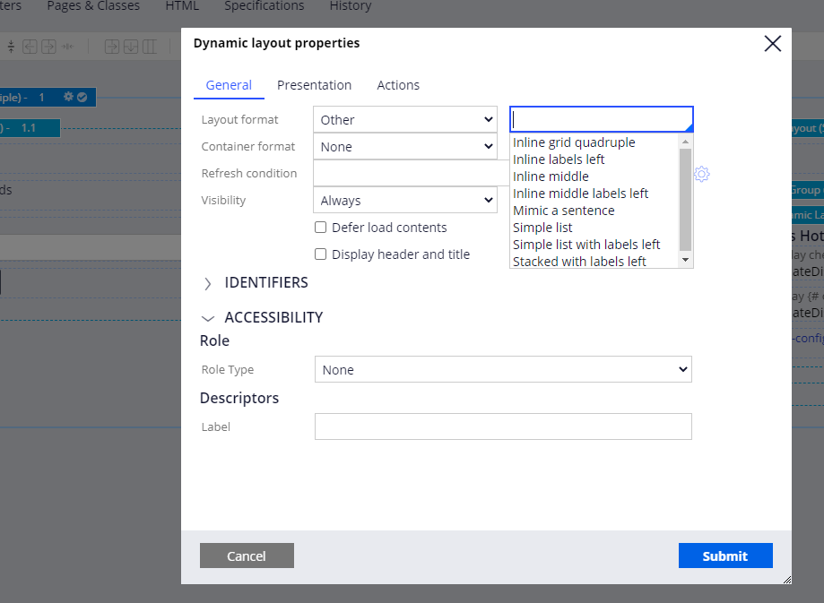
Task: Select the column layout toolbar icon
Action: click(x=150, y=47)
